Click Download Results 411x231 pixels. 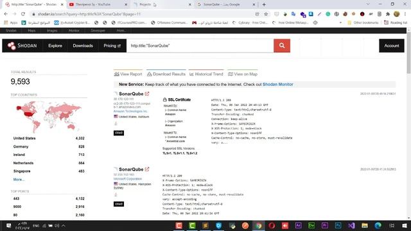coord(166,74)
